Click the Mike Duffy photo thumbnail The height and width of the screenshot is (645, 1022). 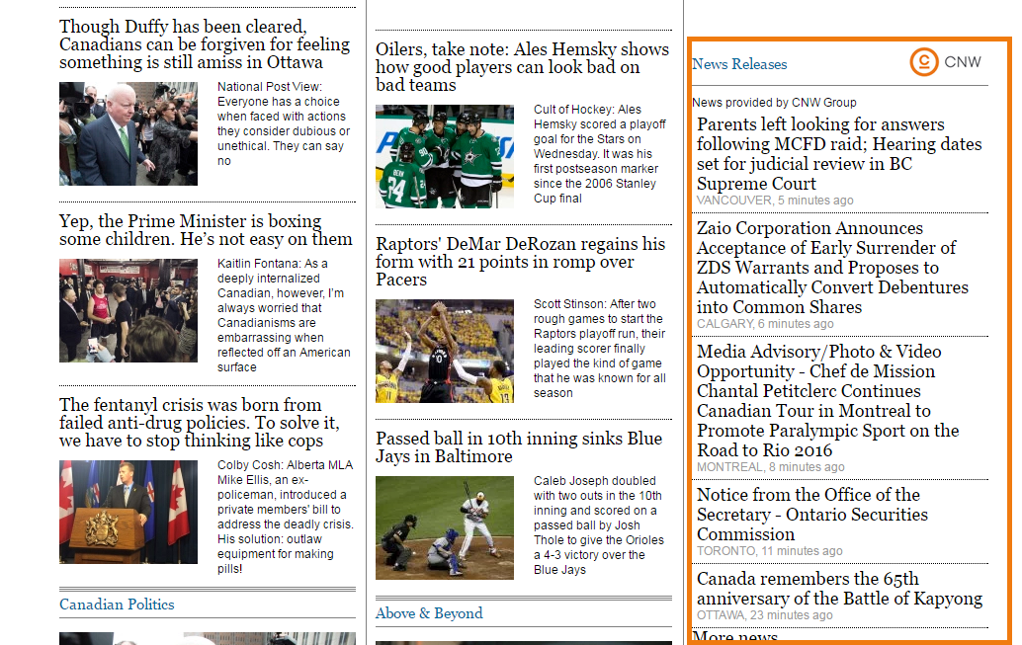click(x=128, y=133)
